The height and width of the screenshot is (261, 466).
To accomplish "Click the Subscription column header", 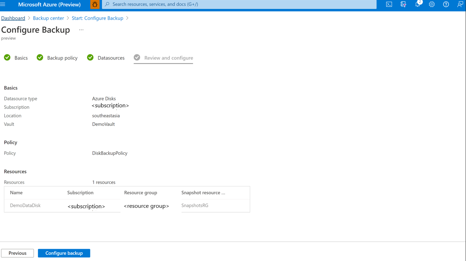I will 80,193.
